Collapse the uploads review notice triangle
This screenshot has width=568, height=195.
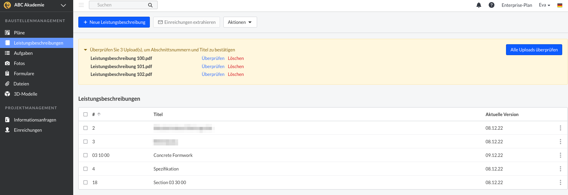pos(85,50)
